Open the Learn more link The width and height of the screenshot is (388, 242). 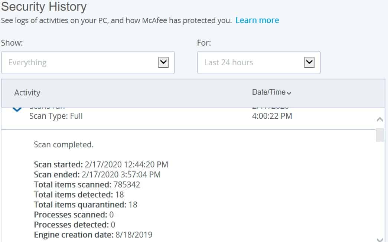[257, 20]
